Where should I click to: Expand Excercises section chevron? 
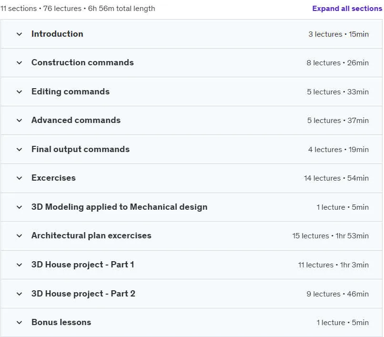(20, 178)
